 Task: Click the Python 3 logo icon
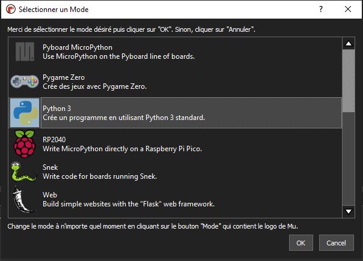pyautogui.click(x=25, y=112)
